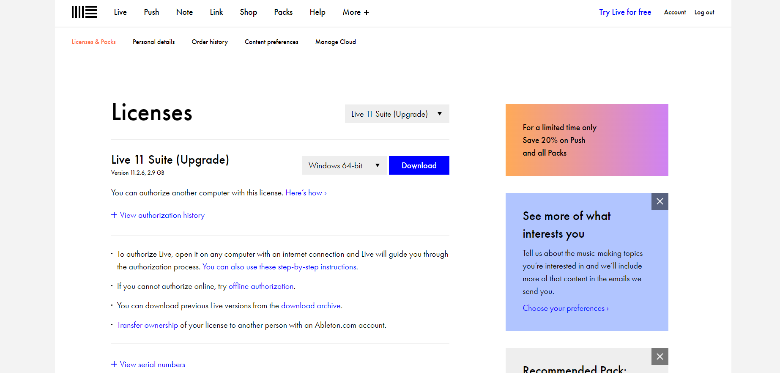The image size is (780, 373).
Task: Switch to the Order history tab
Action: (210, 42)
